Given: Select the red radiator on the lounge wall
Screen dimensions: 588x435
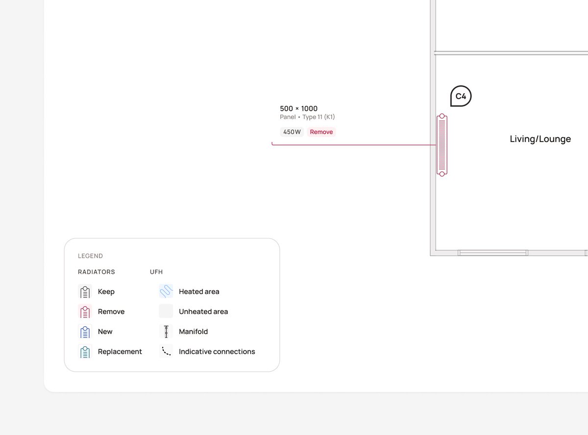Looking at the screenshot, I should 442,145.
